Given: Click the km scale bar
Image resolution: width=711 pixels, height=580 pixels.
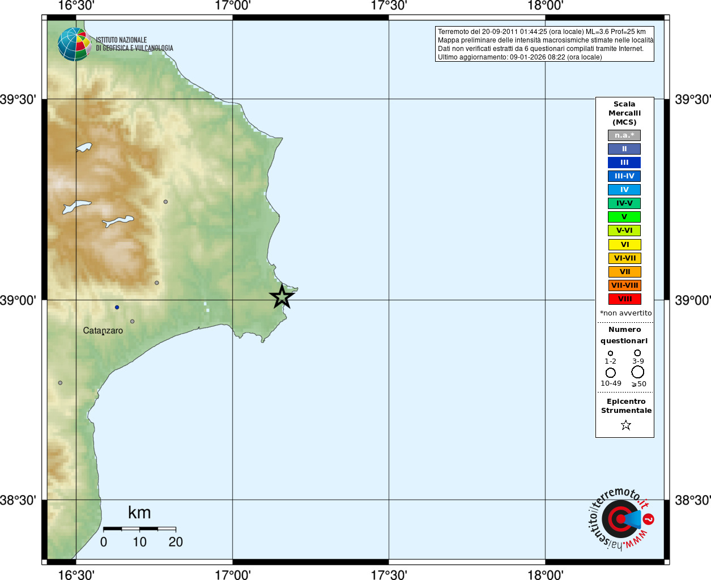Looking at the screenshot, I should tap(139, 528).
